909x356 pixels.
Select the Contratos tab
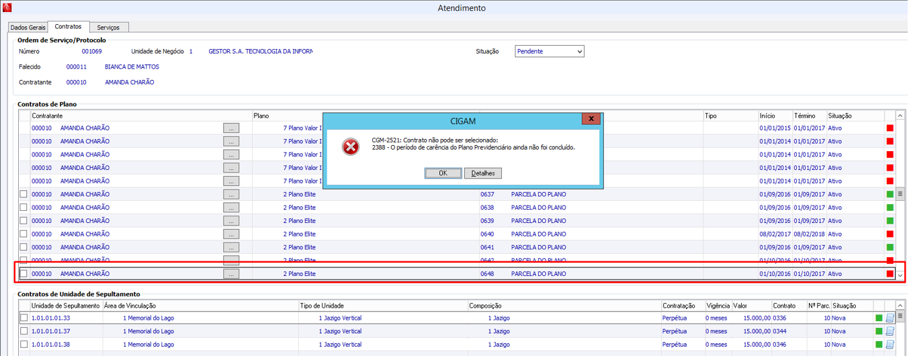click(x=69, y=27)
